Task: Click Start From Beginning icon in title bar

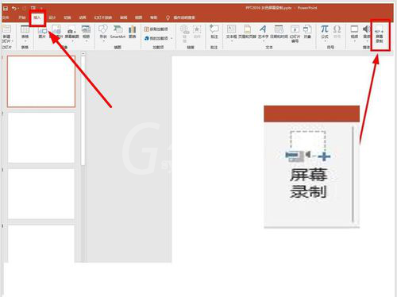Action: 33,8
